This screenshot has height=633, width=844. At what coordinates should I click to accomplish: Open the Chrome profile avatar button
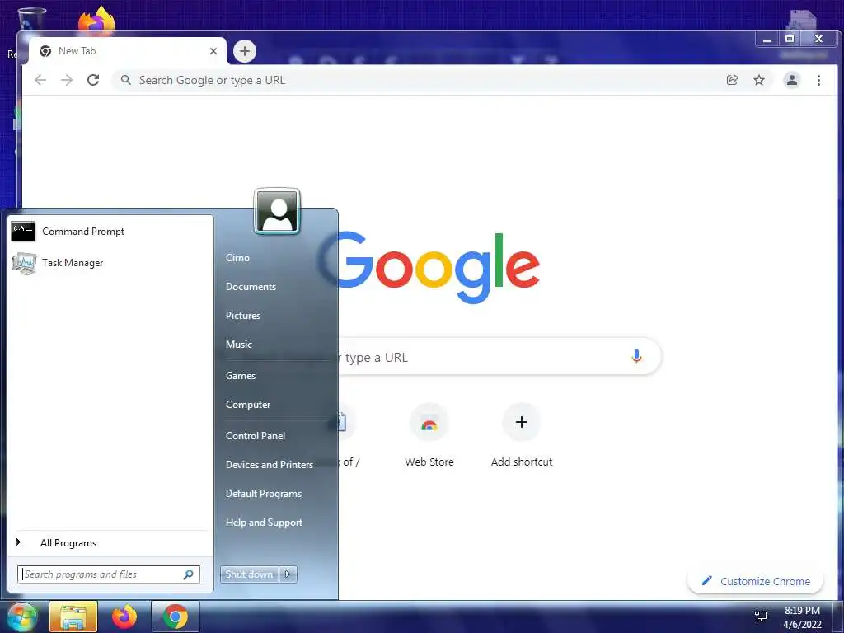[x=792, y=80]
